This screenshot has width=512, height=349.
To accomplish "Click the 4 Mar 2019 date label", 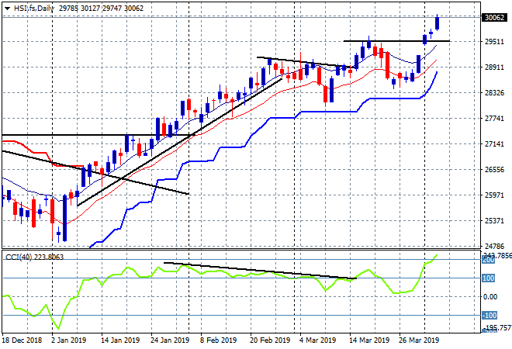I will click(x=318, y=340).
